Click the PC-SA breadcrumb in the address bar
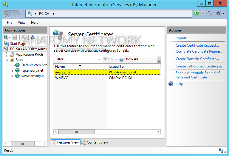 point(44,14)
